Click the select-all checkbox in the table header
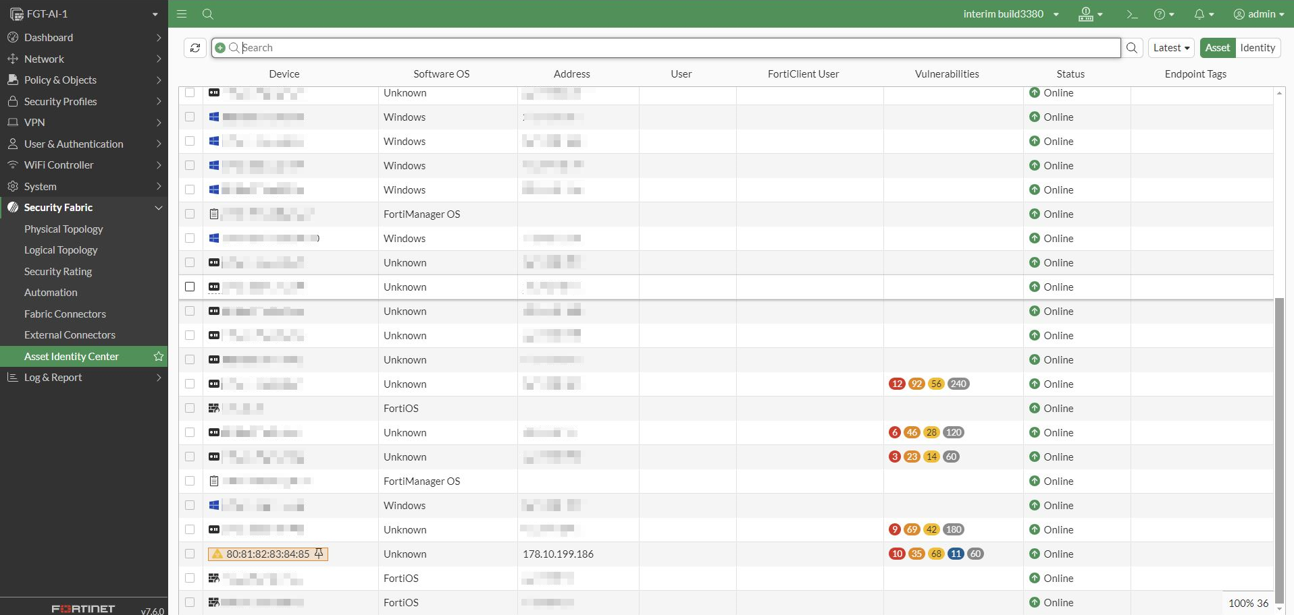 pyautogui.click(x=190, y=74)
